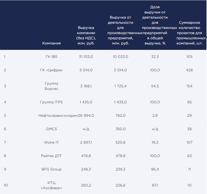Select the company name 'ГК «Цифра»'
This screenshot has height=194, width=207.
click(51, 70)
